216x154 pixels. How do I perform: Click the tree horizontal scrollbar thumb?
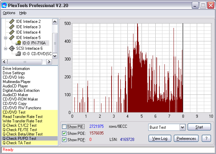pos(25,62)
